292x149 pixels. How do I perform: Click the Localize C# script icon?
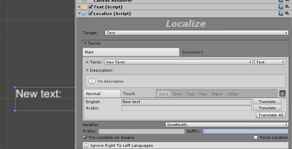click(x=84, y=14)
